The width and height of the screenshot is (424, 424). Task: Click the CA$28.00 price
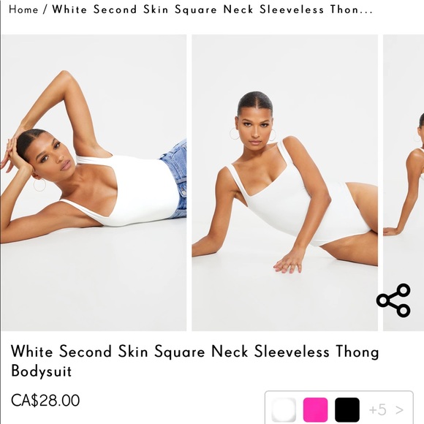[45, 401]
